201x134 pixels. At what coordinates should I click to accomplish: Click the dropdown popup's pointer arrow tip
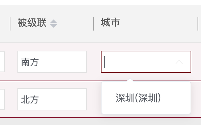(130, 79)
